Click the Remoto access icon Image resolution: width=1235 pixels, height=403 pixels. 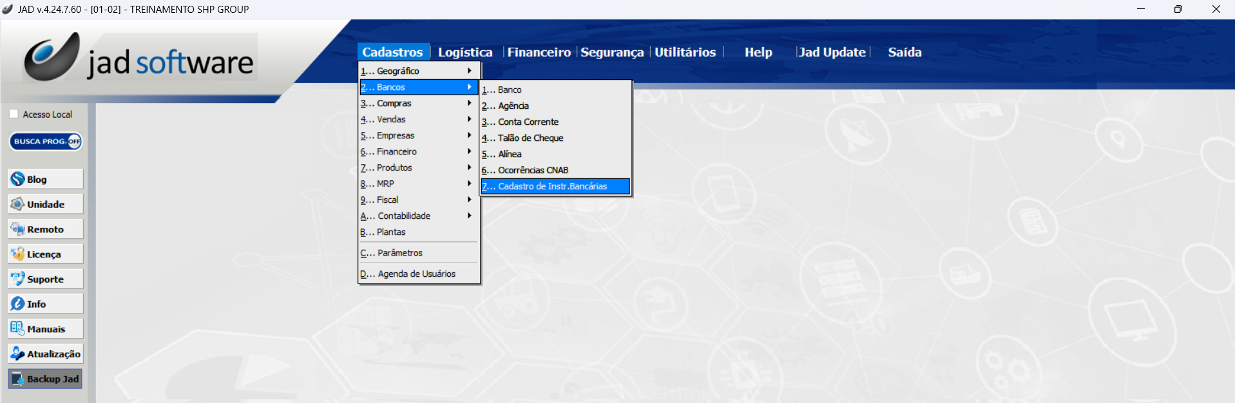pyautogui.click(x=18, y=229)
